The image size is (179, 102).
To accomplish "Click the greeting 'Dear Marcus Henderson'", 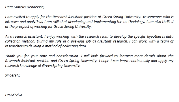I will [x=25, y=7].
